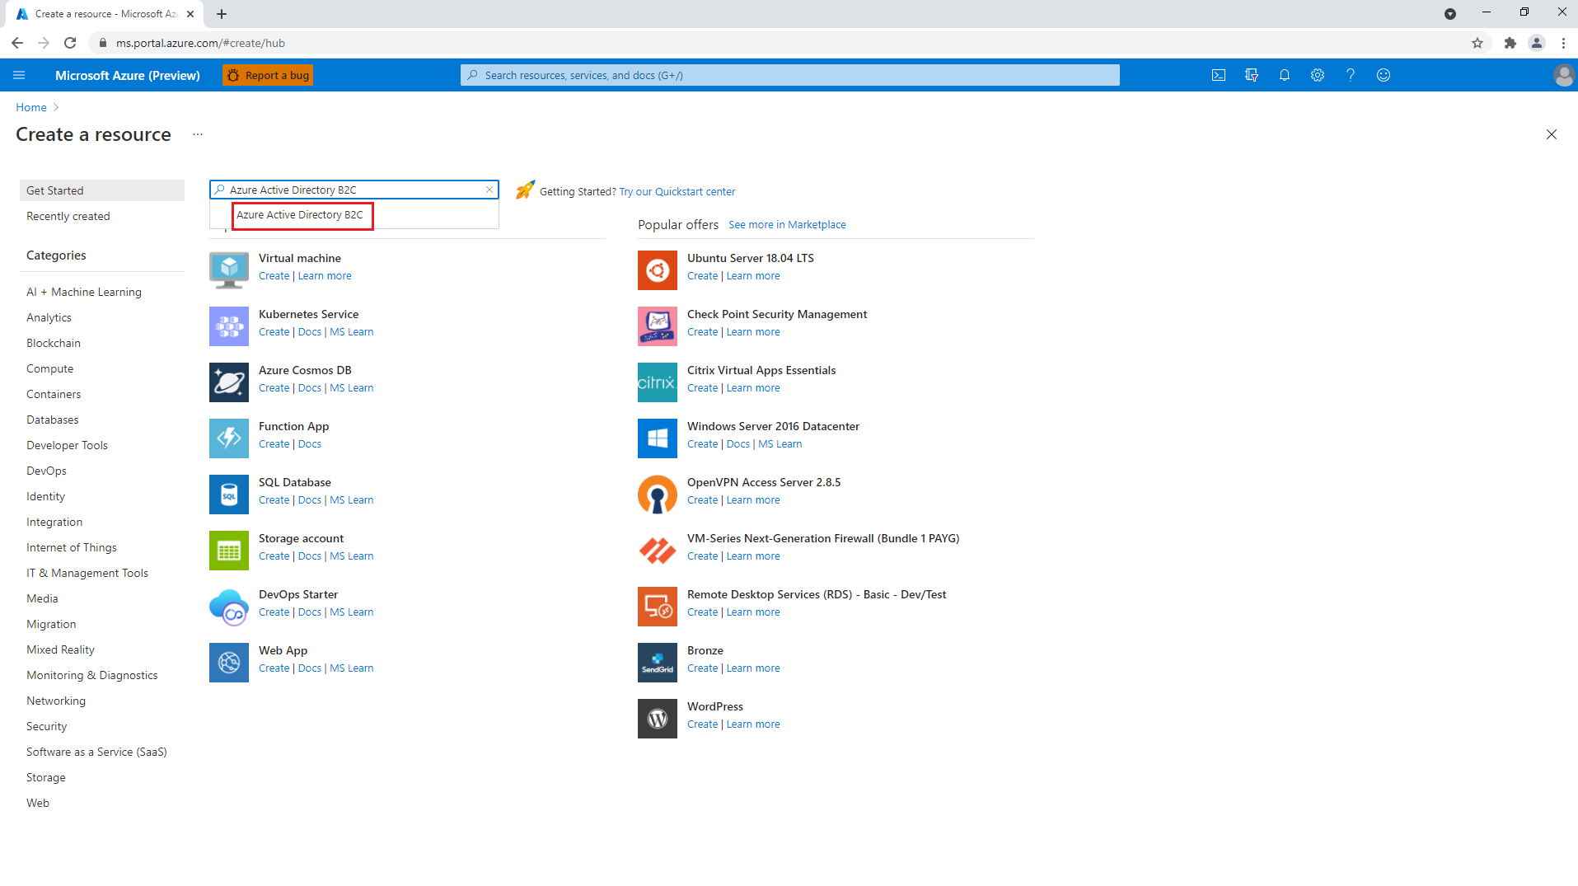Click the Azure Cosmos DB service icon
This screenshot has height=886, width=1578.
click(x=228, y=382)
